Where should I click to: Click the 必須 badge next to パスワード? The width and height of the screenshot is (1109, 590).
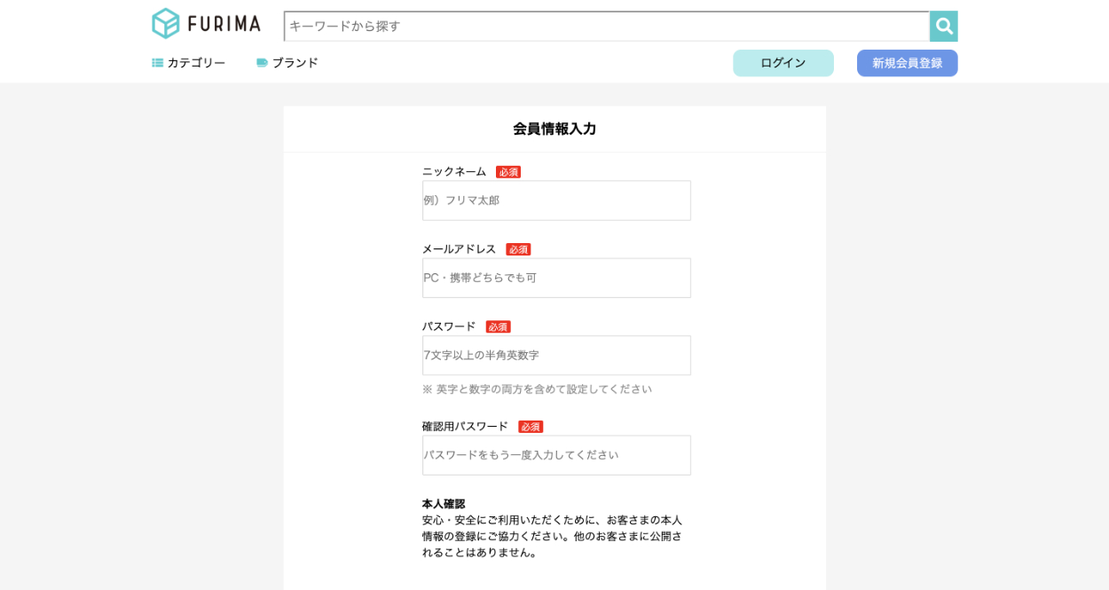(498, 326)
